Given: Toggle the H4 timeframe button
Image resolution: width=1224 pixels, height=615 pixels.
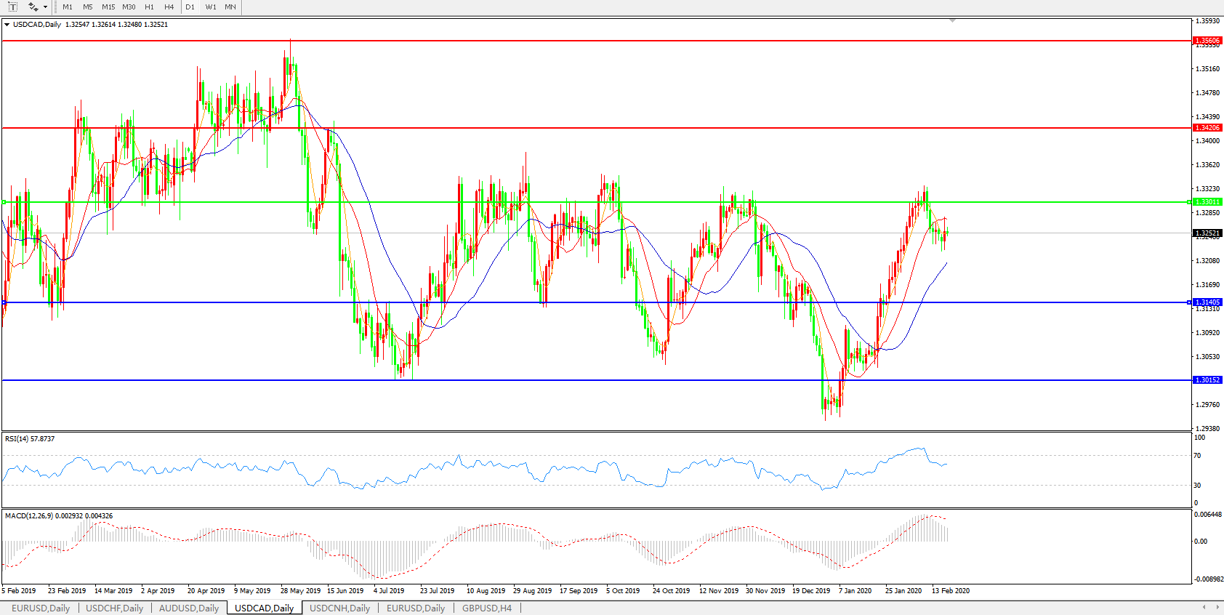Looking at the screenshot, I should (x=169, y=7).
